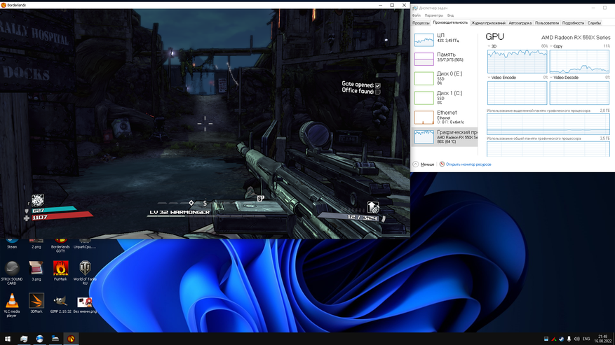
Task: Switch to the Пользователи tab
Action: 547,23
